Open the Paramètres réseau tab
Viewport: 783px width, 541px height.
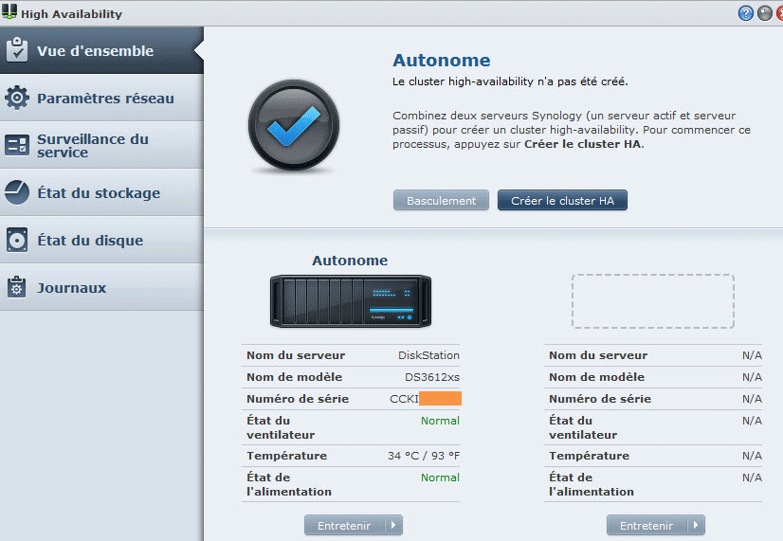[x=104, y=98]
